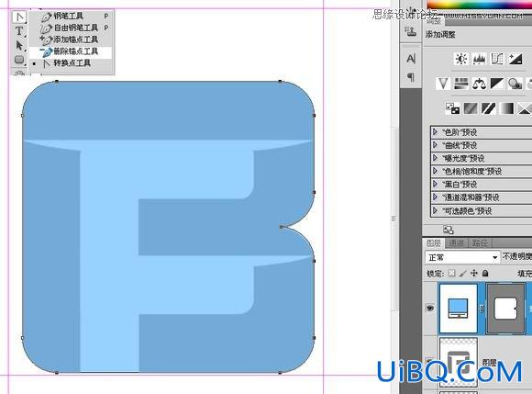Choose 删除锚点工具 from the flyout

click(x=72, y=51)
